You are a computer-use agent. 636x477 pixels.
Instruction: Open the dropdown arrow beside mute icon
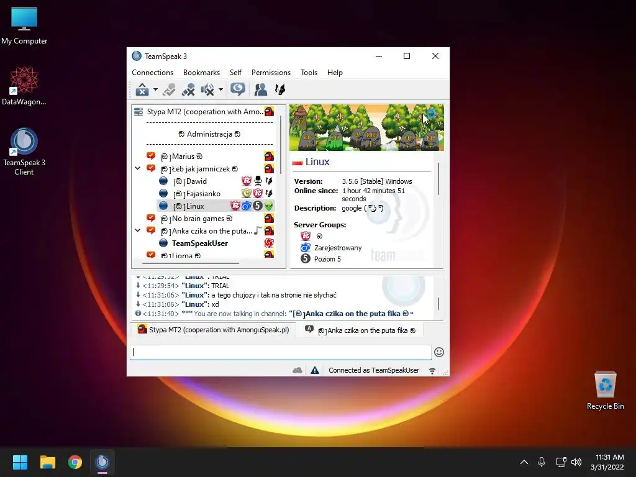tap(220, 89)
